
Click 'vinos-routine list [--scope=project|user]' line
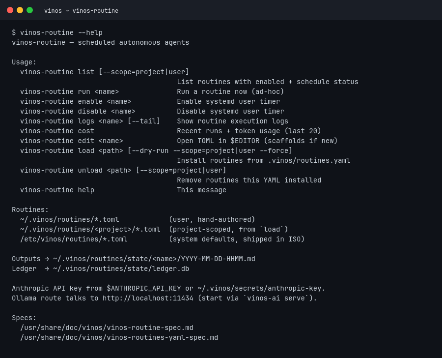(x=104, y=72)
